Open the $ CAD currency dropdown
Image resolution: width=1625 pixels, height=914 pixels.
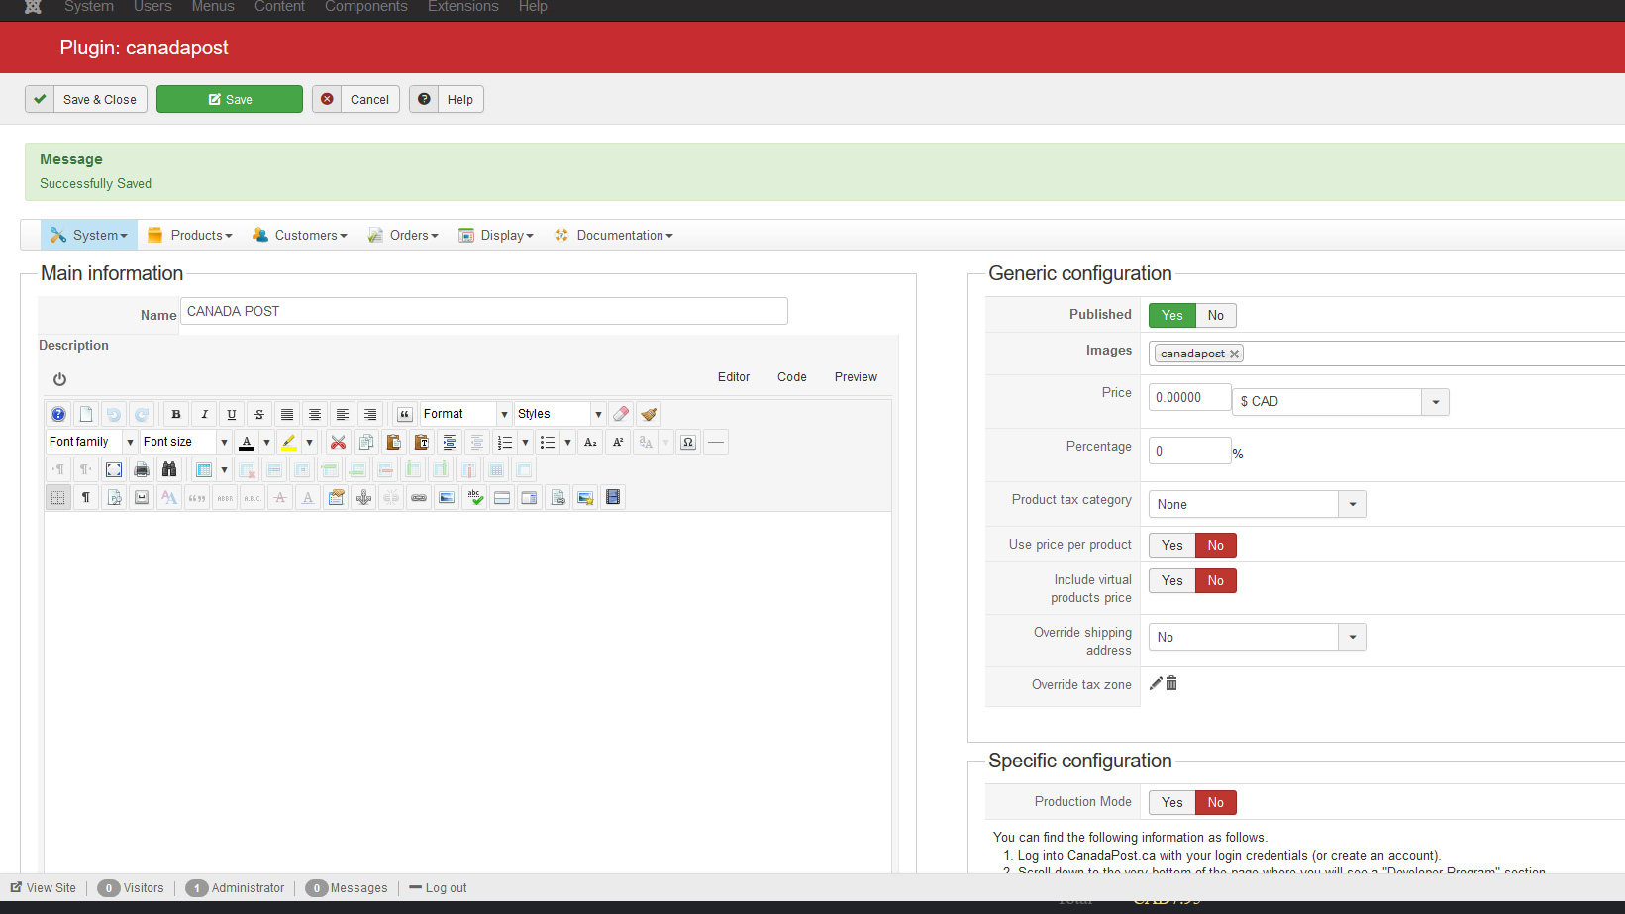[x=1341, y=401]
